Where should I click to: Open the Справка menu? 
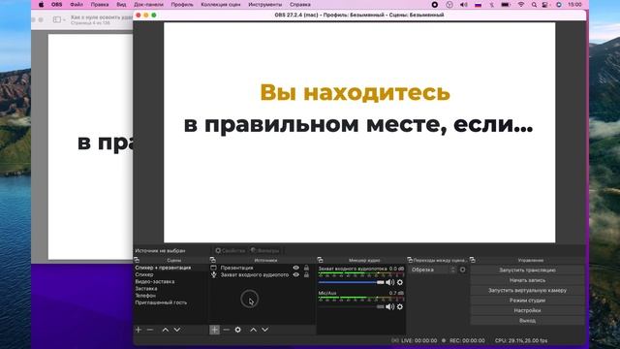(300, 5)
